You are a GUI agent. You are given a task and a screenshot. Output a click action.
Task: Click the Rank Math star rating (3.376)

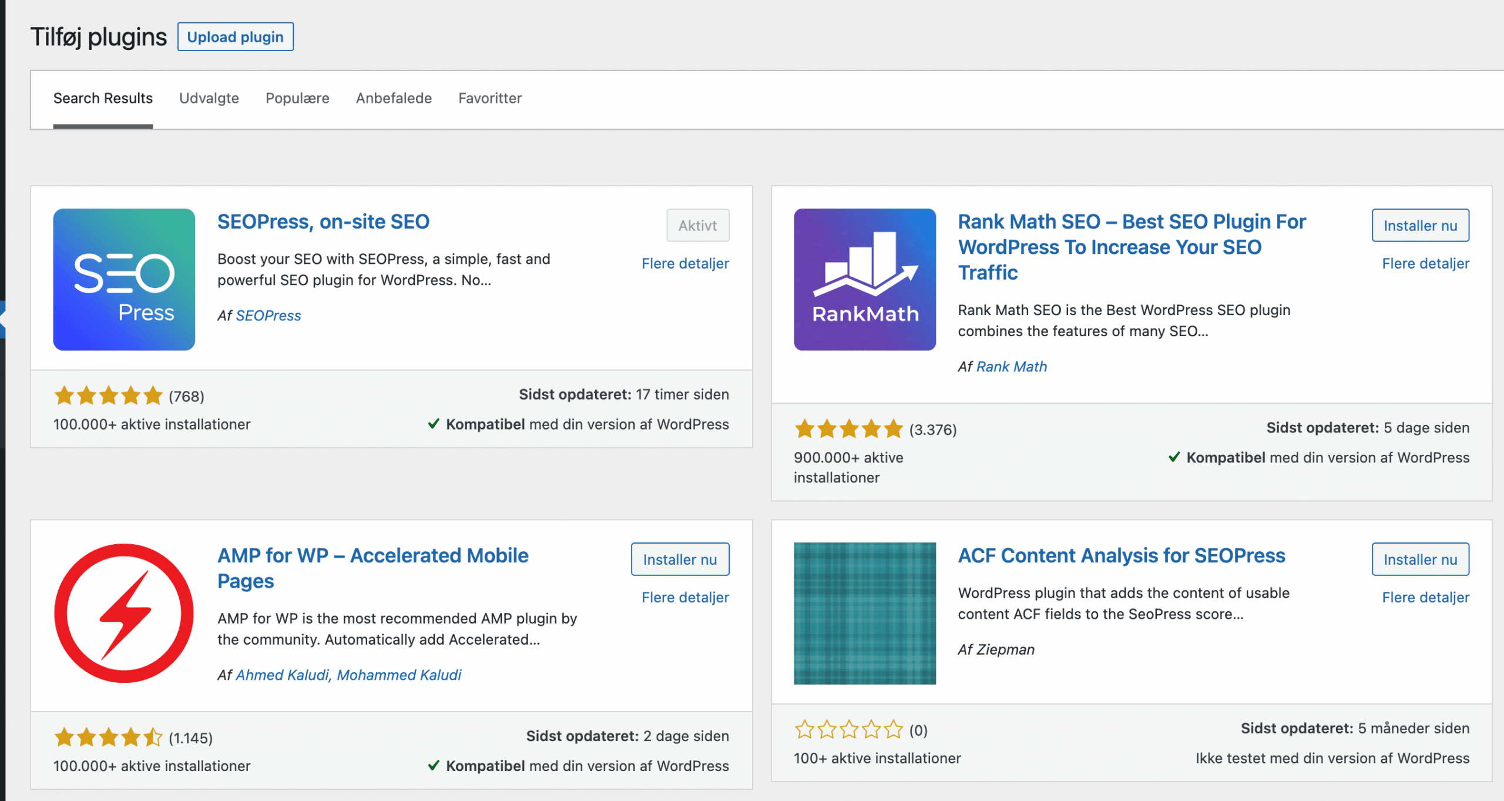coord(848,429)
